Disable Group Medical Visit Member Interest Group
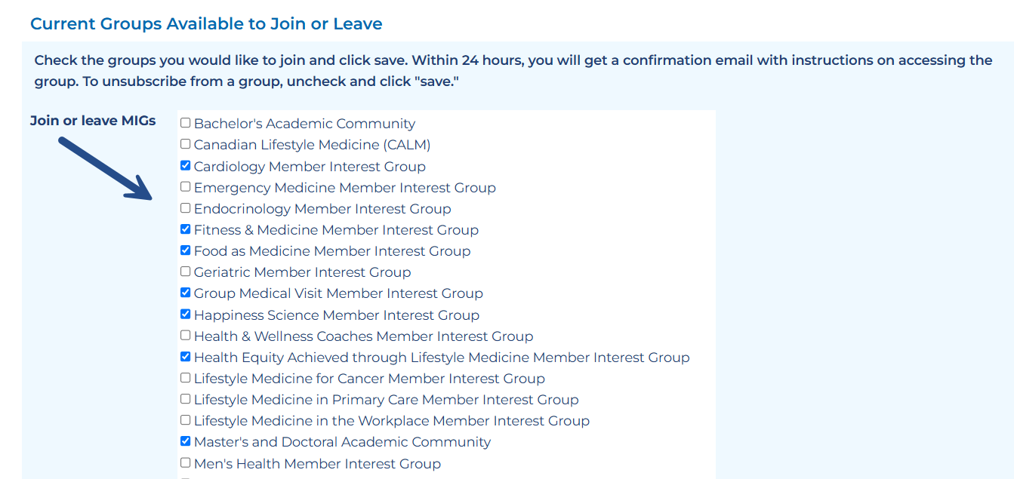This screenshot has height=479, width=1014. point(186,293)
